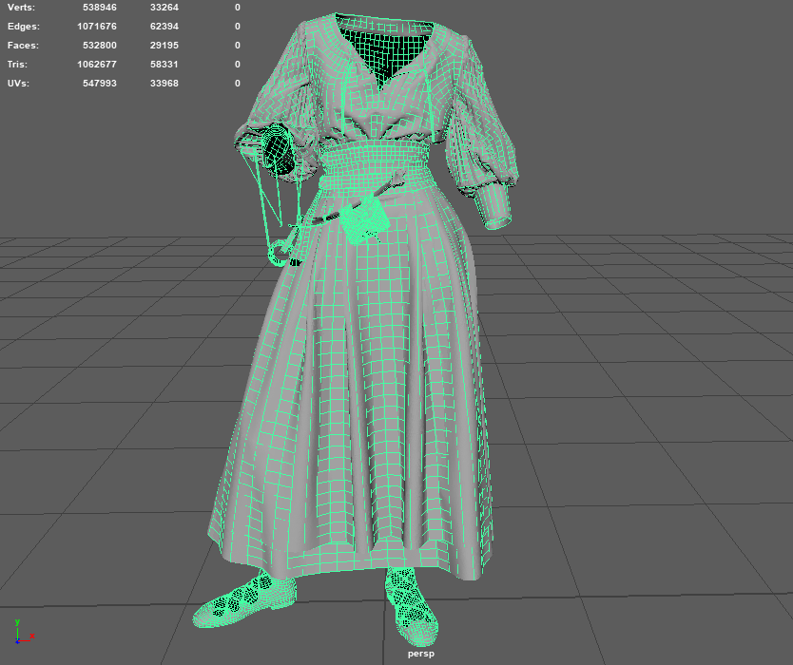
Task: Click the Faces label in the poly count
Action: click(23, 46)
